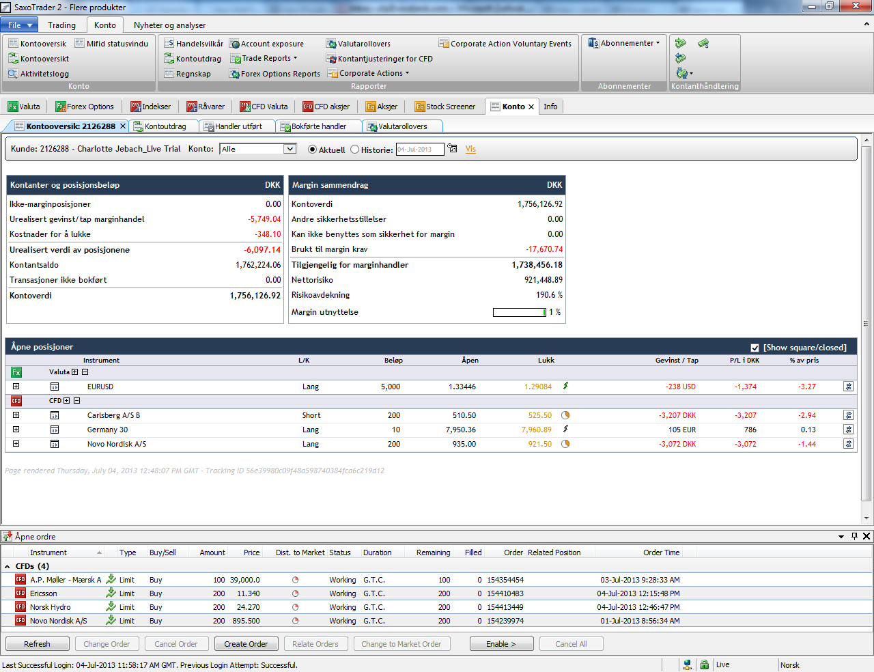Select the Aktuell radio button
The width and height of the screenshot is (874, 672).
point(312,150)
